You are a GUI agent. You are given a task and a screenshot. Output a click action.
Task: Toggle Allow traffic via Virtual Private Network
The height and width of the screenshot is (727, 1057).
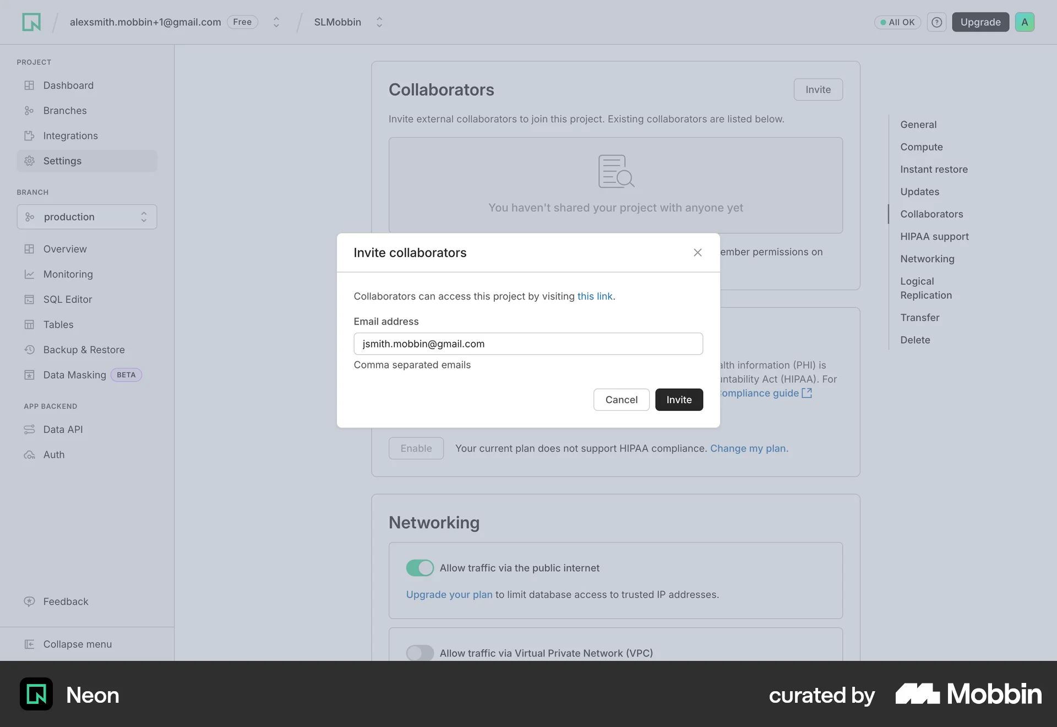(x=420, y=653)
